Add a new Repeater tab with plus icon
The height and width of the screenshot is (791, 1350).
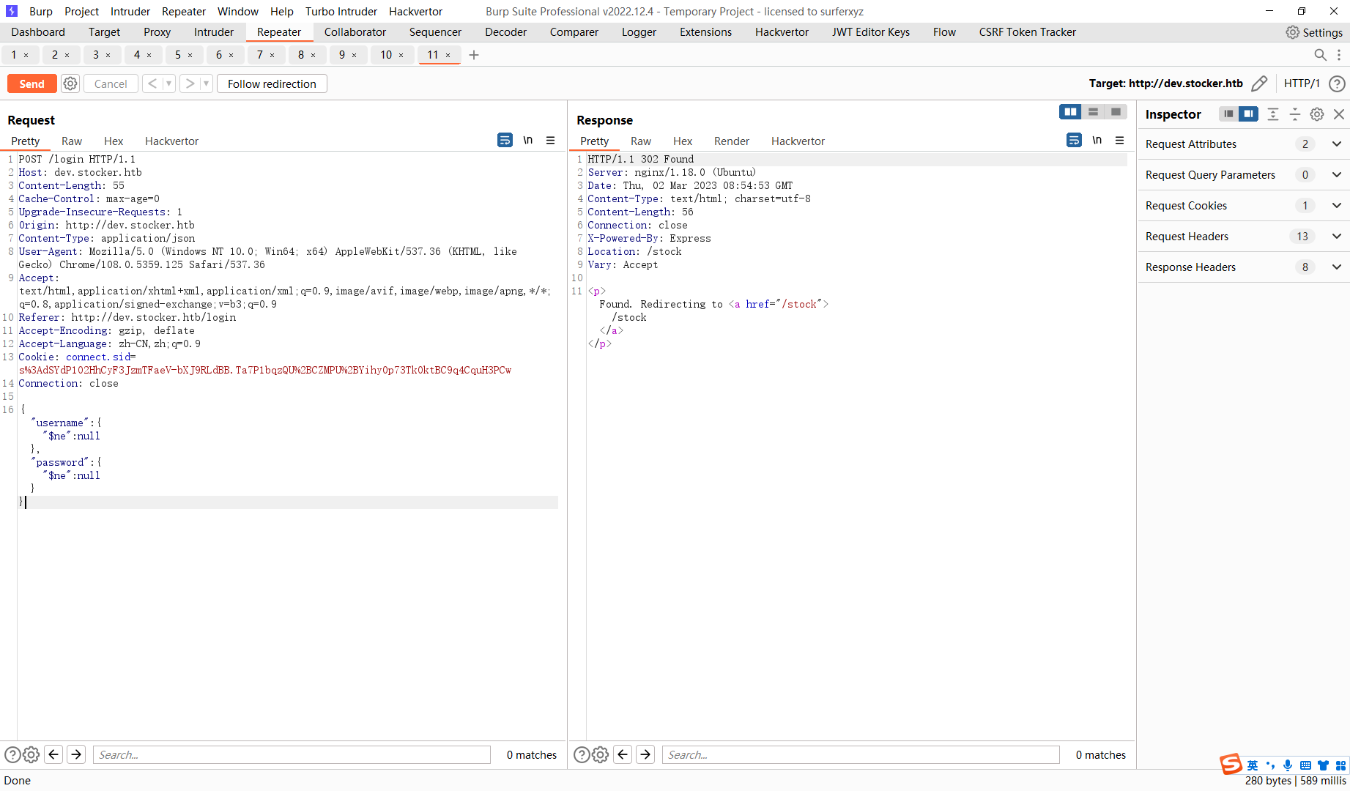[474, 55]
